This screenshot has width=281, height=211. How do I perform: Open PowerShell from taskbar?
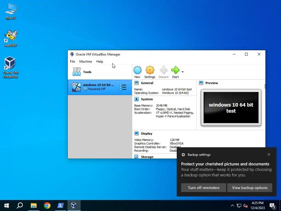click(61, 206)
